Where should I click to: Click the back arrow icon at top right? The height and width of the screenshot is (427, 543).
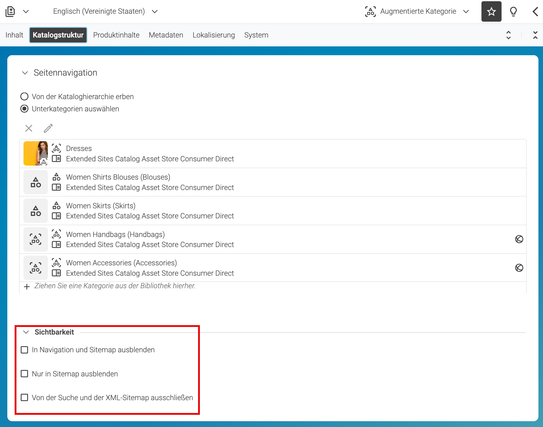pos(535,12)
